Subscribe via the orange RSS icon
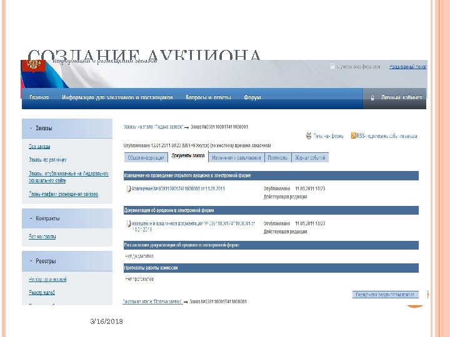This screenshot has width=450, height=337. (354, 135)
